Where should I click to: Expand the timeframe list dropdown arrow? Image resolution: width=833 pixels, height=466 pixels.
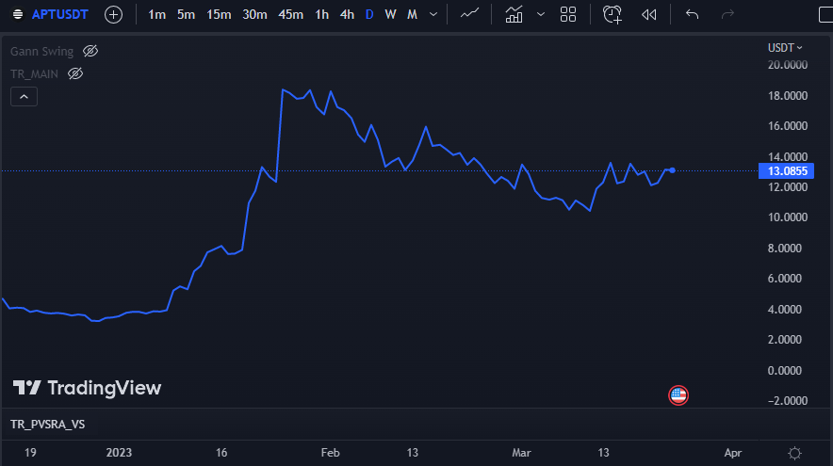coord(433,14)
